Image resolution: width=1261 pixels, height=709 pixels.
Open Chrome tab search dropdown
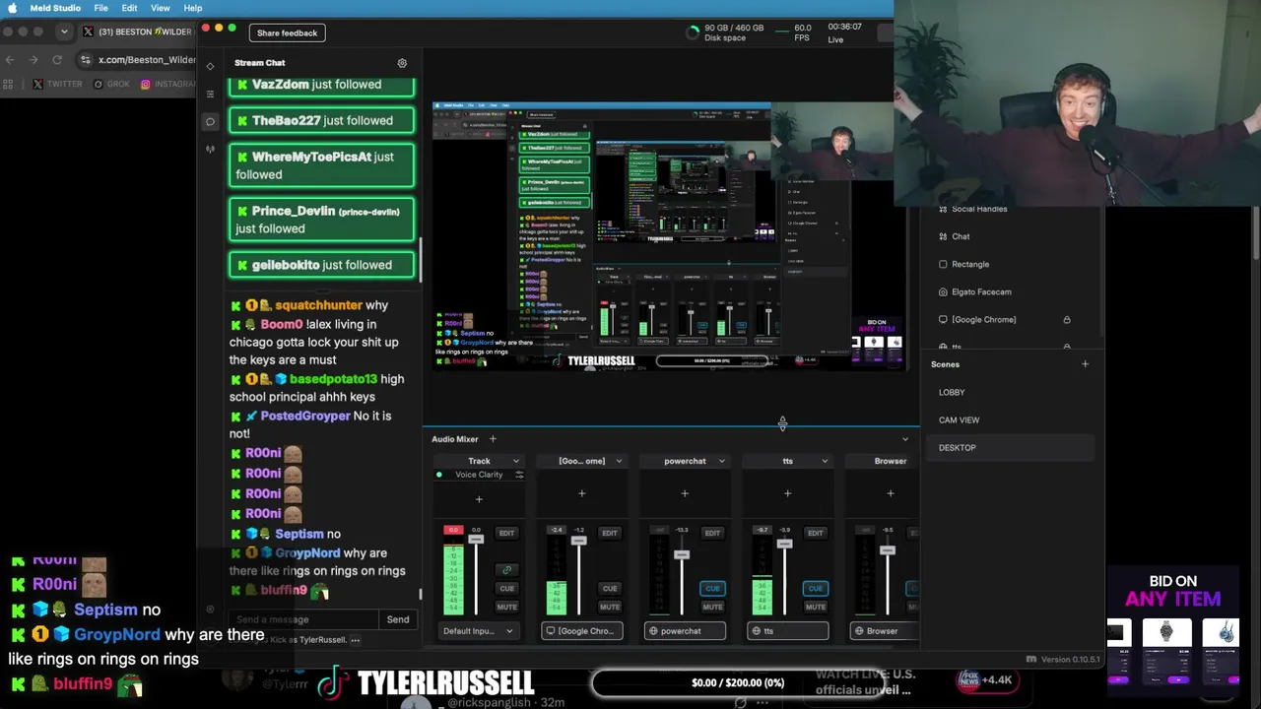64,32
